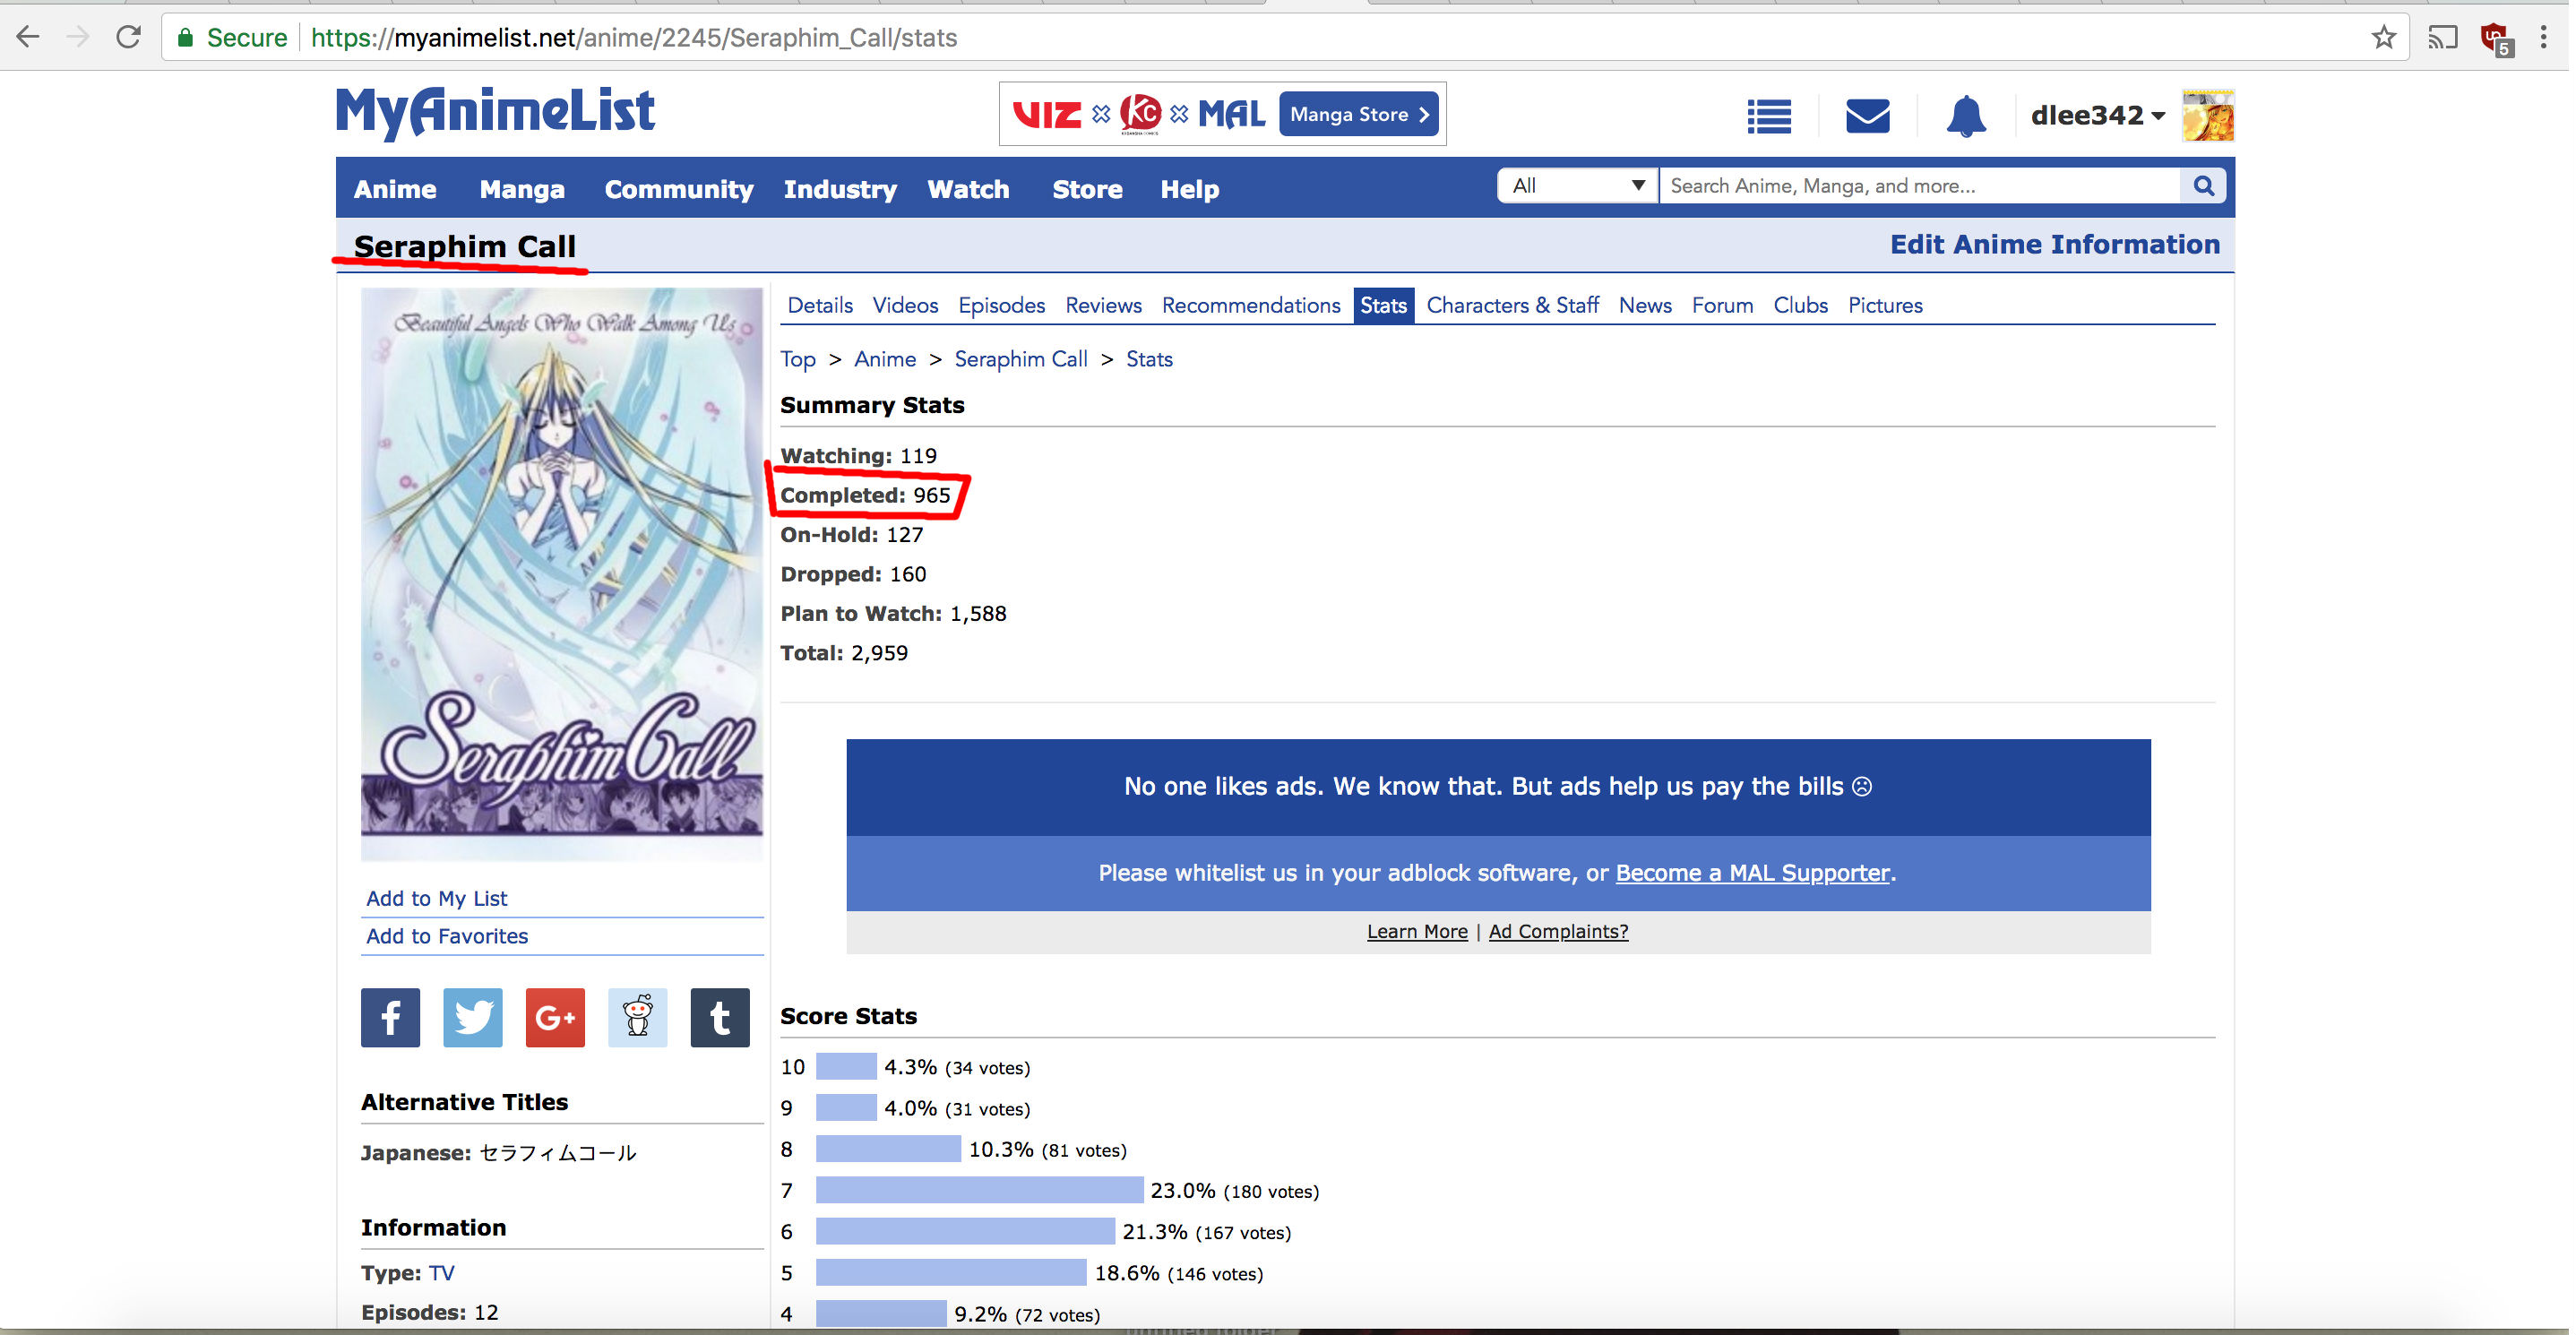Image resolution: width=2576 pixels, height=1335 pixels.
Task: Click the TV type link
Action: coord(442,1276)
